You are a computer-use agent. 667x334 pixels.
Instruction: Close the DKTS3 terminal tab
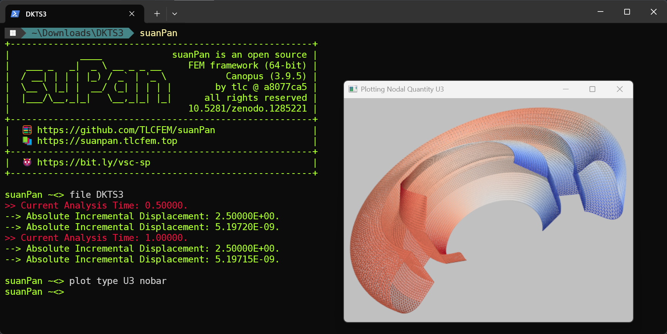pos(132,14)
